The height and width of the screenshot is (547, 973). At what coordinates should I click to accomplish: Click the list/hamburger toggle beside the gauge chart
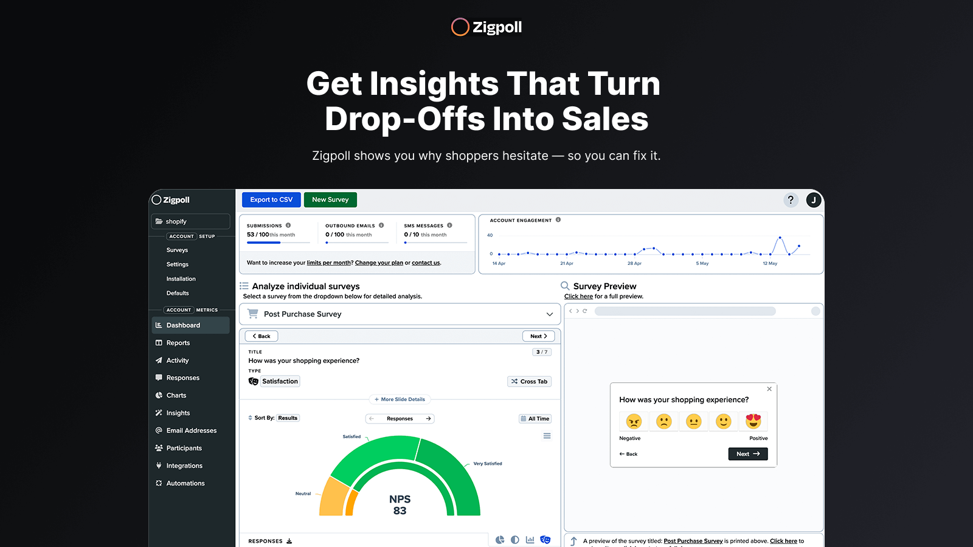click(547, 436)
